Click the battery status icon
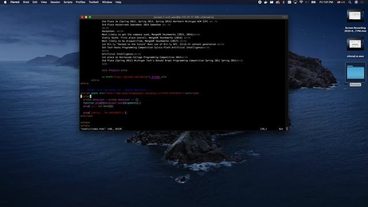Image resolution: width=368 pixels, height=207 pixels. pyautogui.click(x=313, y=2)
